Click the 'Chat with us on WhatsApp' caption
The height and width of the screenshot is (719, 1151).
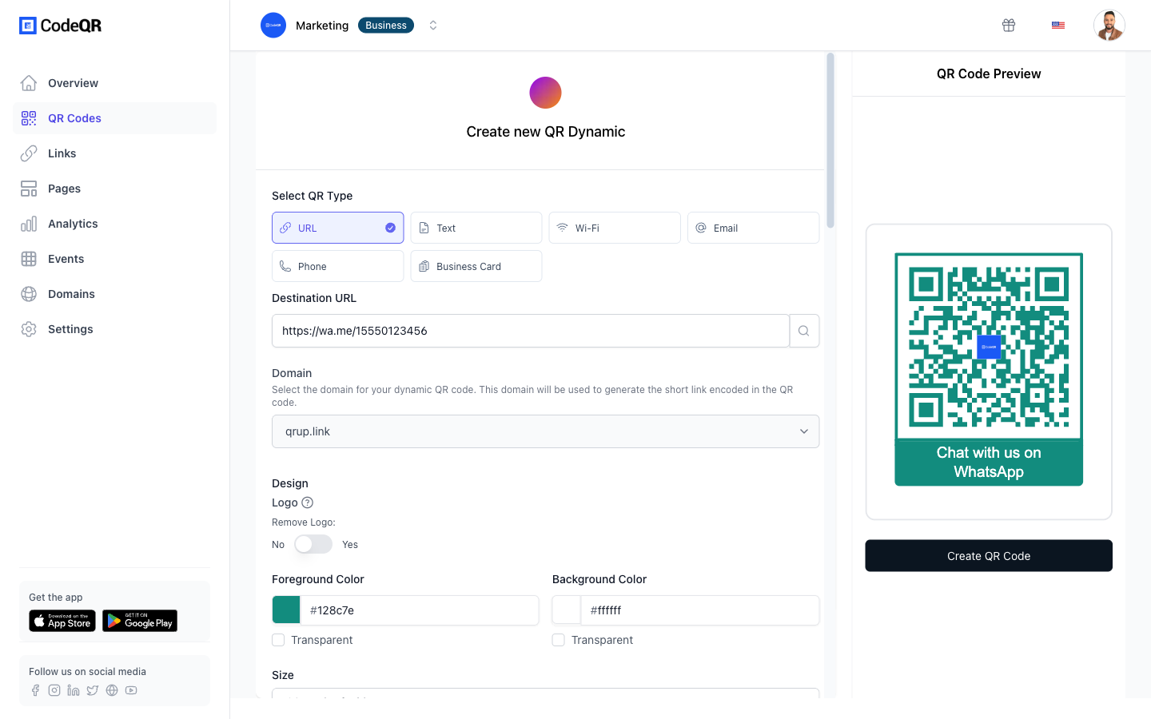tap(989, 463)
